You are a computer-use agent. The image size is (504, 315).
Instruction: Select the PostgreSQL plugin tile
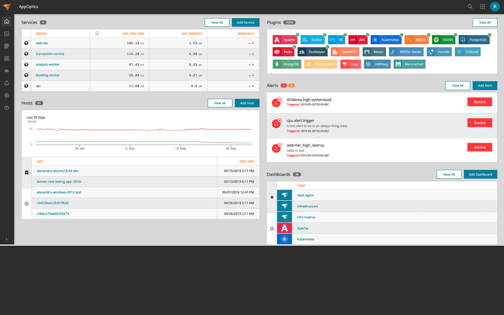[474, 39]
